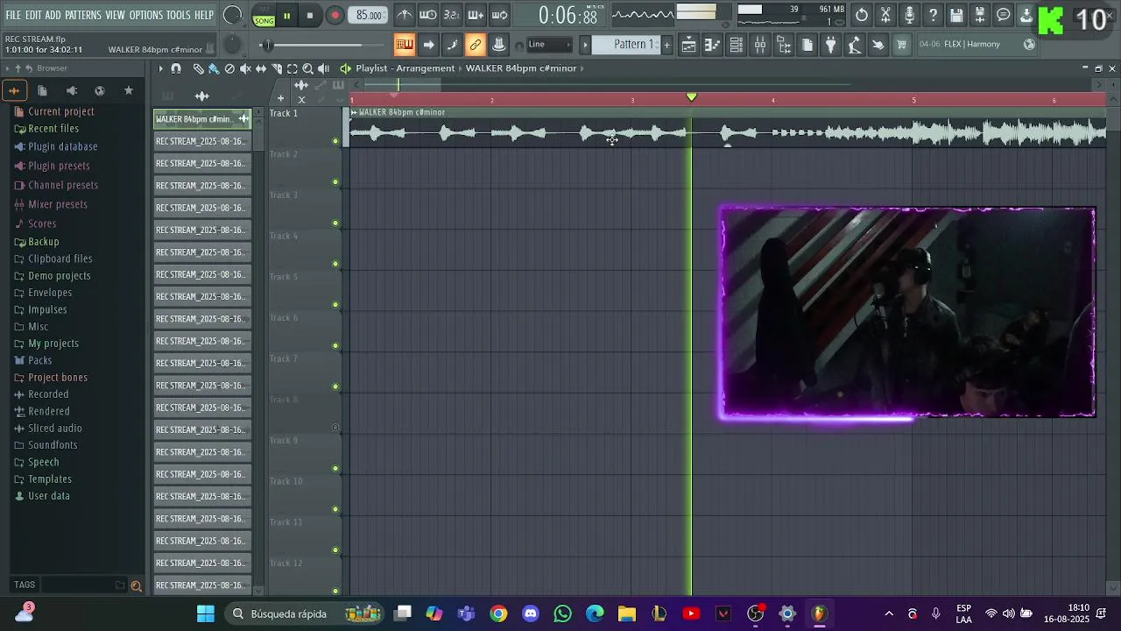Click the red record button
This screenshot has height=631, width=1121.
(335, 16)
